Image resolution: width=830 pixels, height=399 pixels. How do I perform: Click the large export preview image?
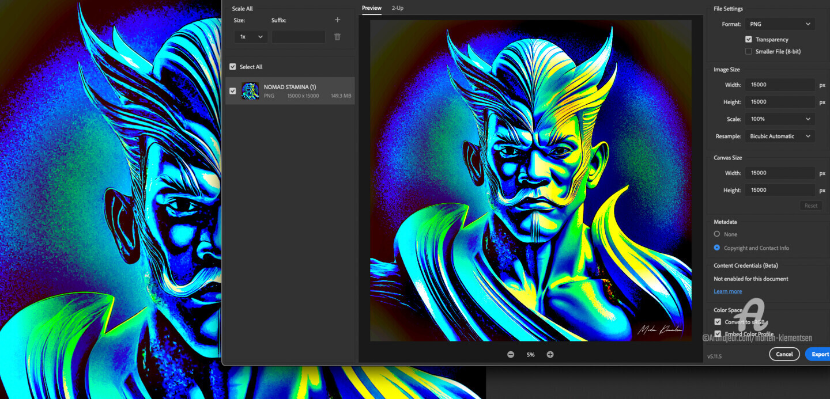[530, 181]
